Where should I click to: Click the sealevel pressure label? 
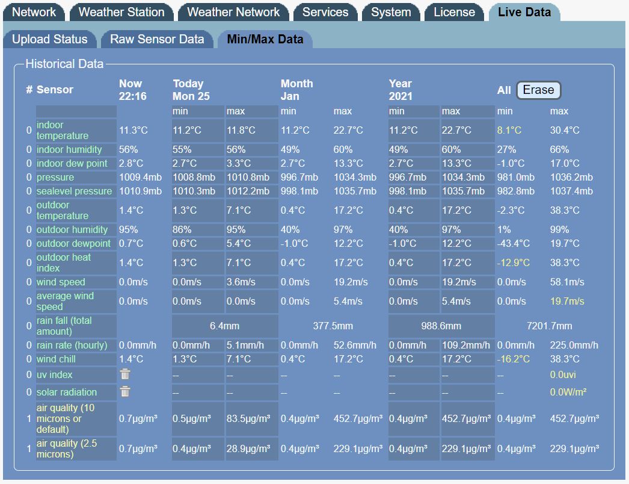click(74, 191)
